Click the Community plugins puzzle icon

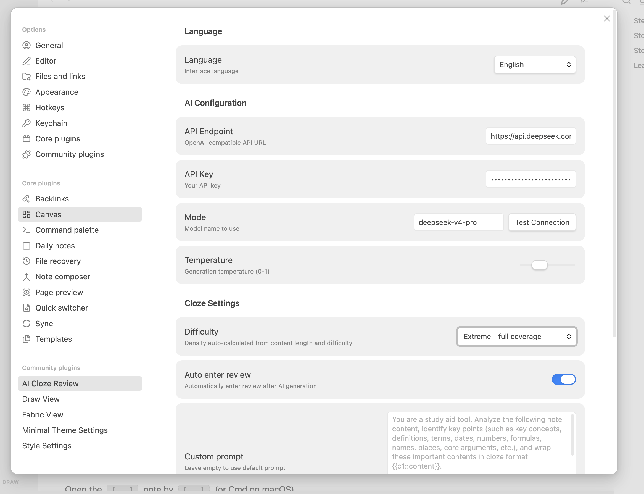coord(27,154)
